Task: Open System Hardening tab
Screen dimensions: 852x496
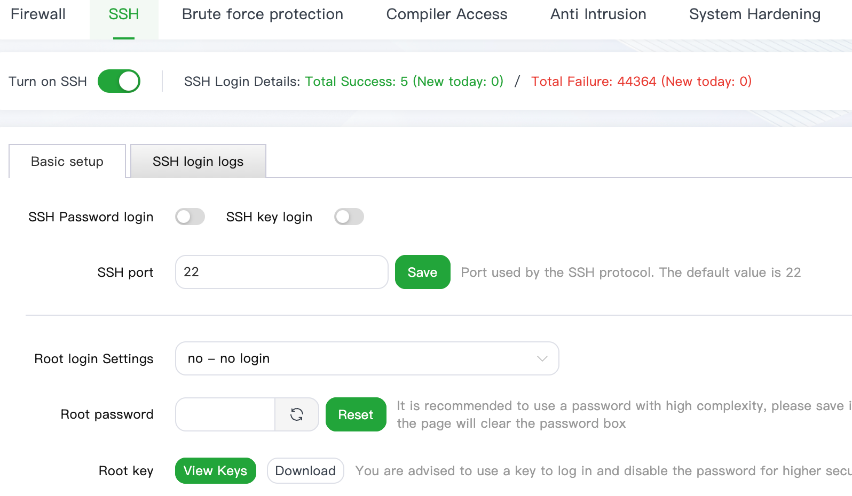Action: click(x=755, y=14)
